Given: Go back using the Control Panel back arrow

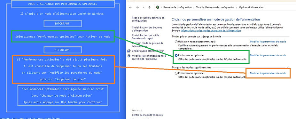Looking at the screenshot, I should coord(130,7).
